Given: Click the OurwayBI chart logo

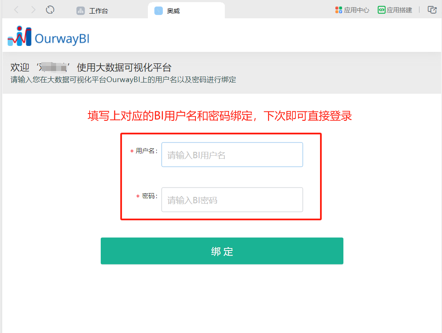Looking at the screenshot, I should pyautogui.click(x=20, y=36).
